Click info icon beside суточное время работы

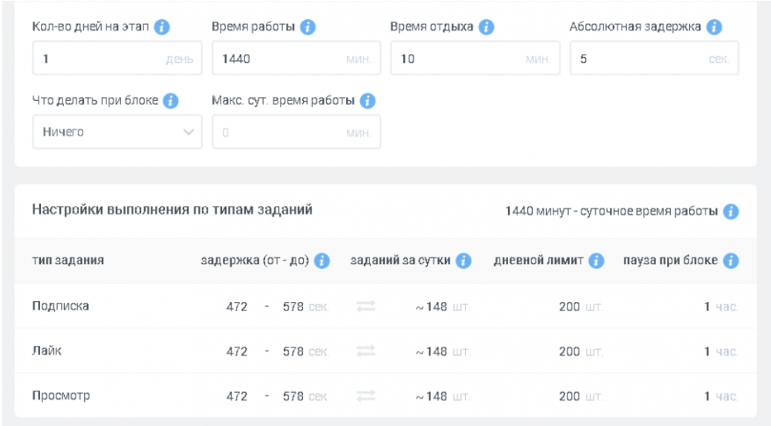(x=731, y=211)
